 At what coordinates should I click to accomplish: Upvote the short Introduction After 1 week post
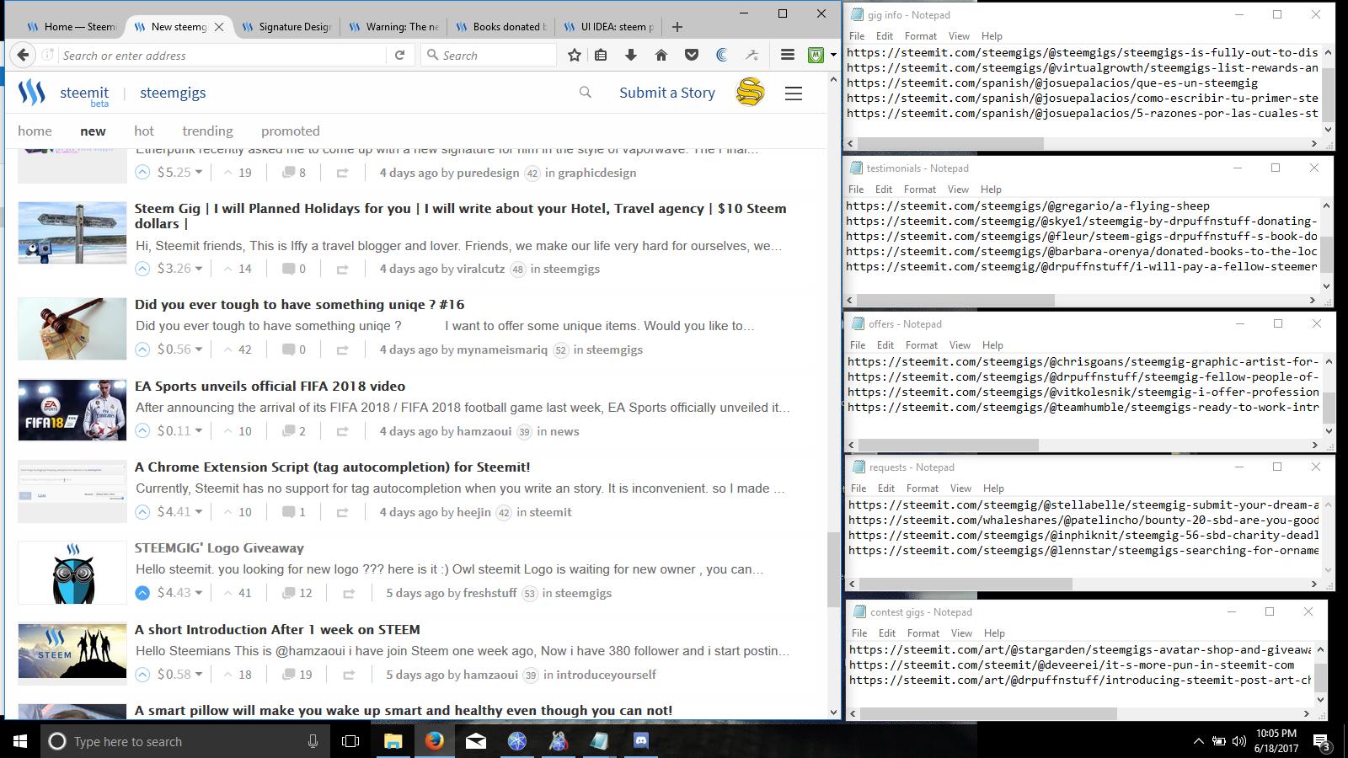coord(142,675)
